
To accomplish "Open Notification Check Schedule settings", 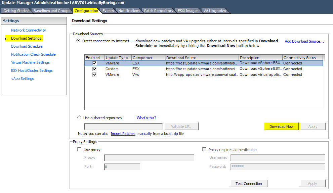I will point(33,54).
